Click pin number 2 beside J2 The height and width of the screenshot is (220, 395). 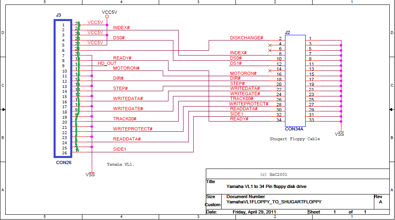[x=280, y=39]
